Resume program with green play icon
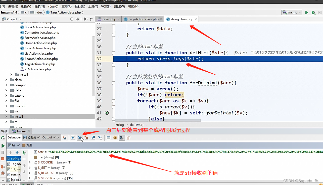The width and height of the screenshot is (323, 185). coord(3,146)
